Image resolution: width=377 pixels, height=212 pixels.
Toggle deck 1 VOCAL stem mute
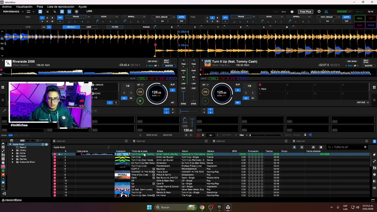pos(142,79)
